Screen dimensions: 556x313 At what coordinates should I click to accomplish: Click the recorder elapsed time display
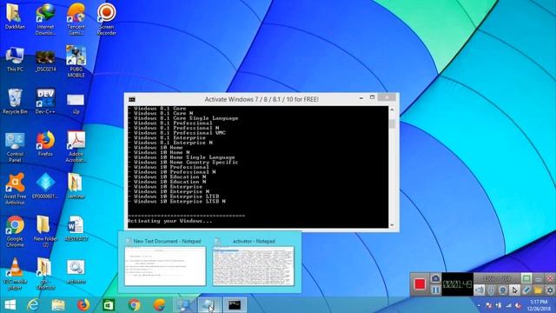[x=458, y=284]
